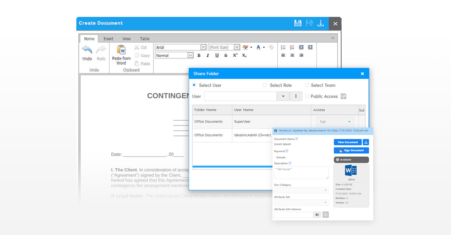Open the Attribute Set dropdown

301,202
